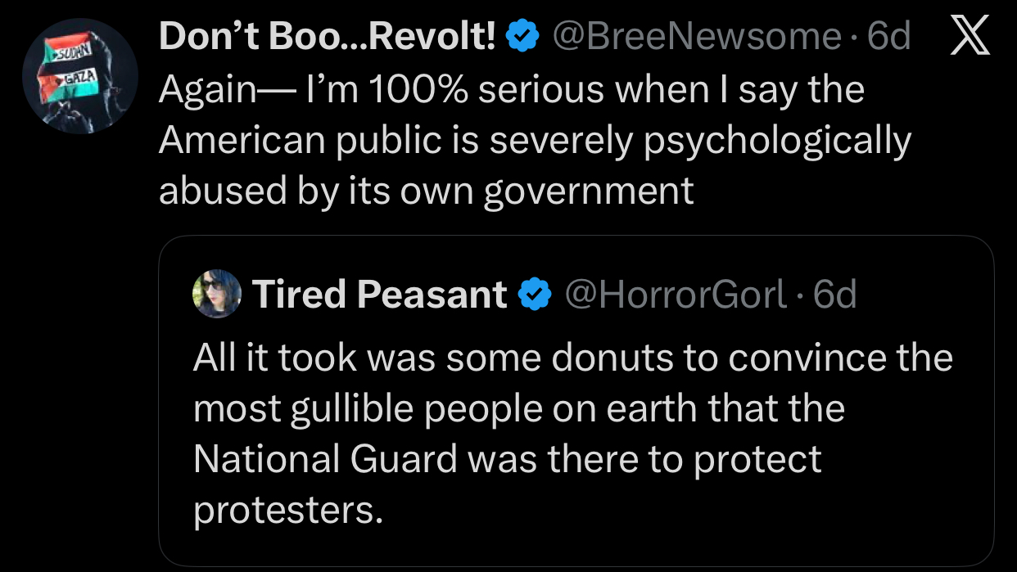Open the Tired Peasant display name
This screenshot has height=572, width=1017.
379,295
